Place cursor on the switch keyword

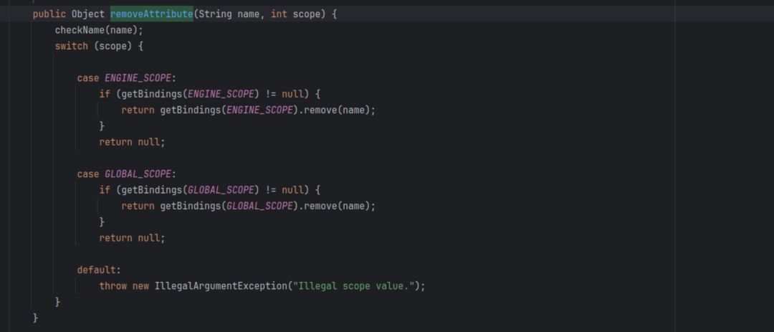point(71,47)
